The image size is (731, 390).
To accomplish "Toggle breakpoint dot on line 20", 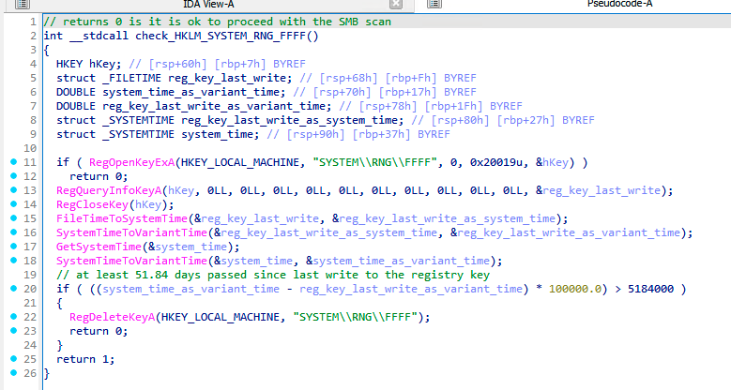I will [x=13, y=289].
